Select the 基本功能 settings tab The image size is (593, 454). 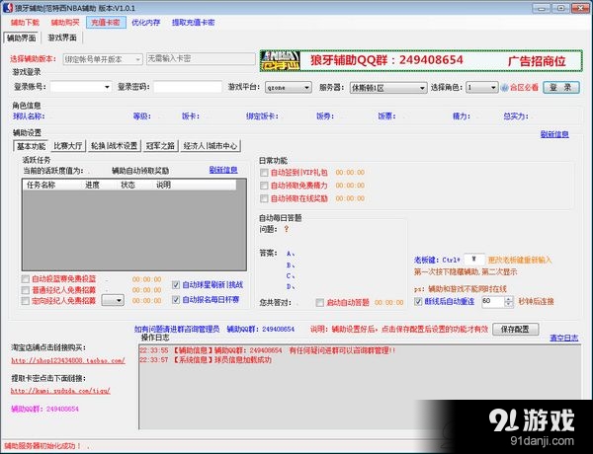point(32,146)
